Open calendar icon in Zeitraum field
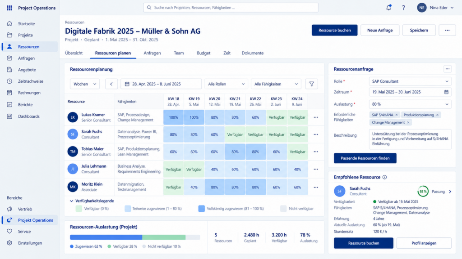Image resolution: width=462 pixels, height=259 pixels. coord(446,92)
